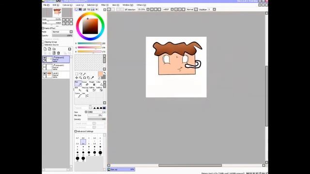Select the hand pan tool
The image size is (310, 174).
88,78
